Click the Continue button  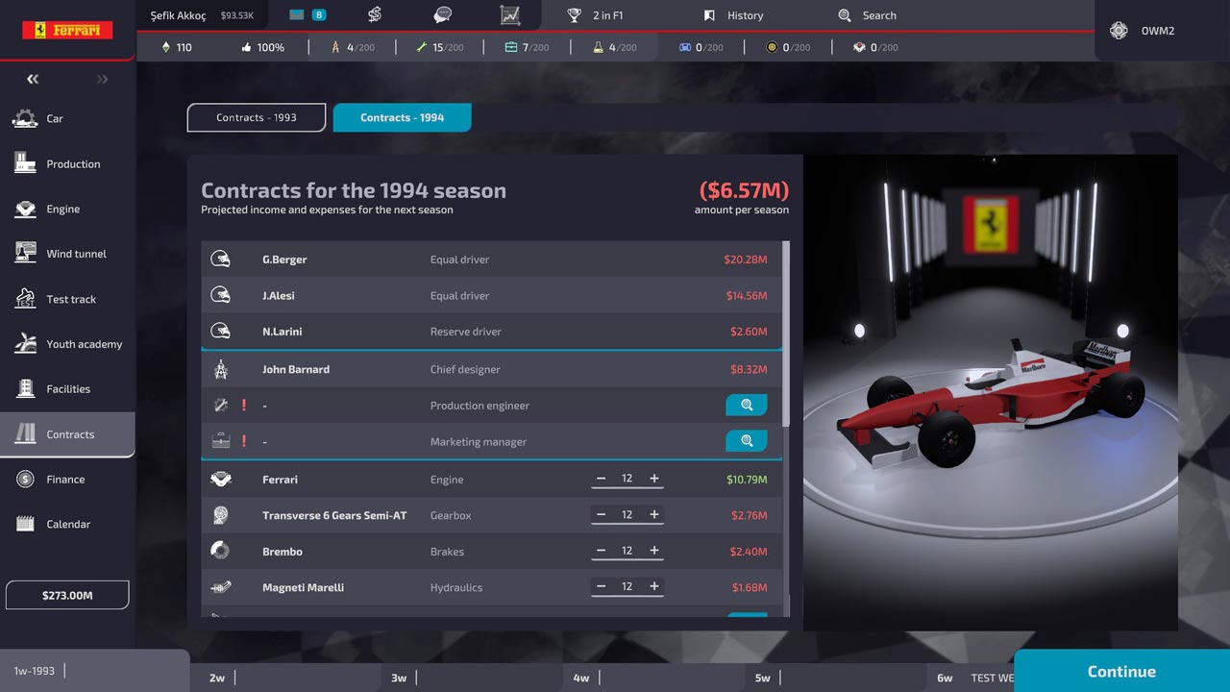point(1121,671)
